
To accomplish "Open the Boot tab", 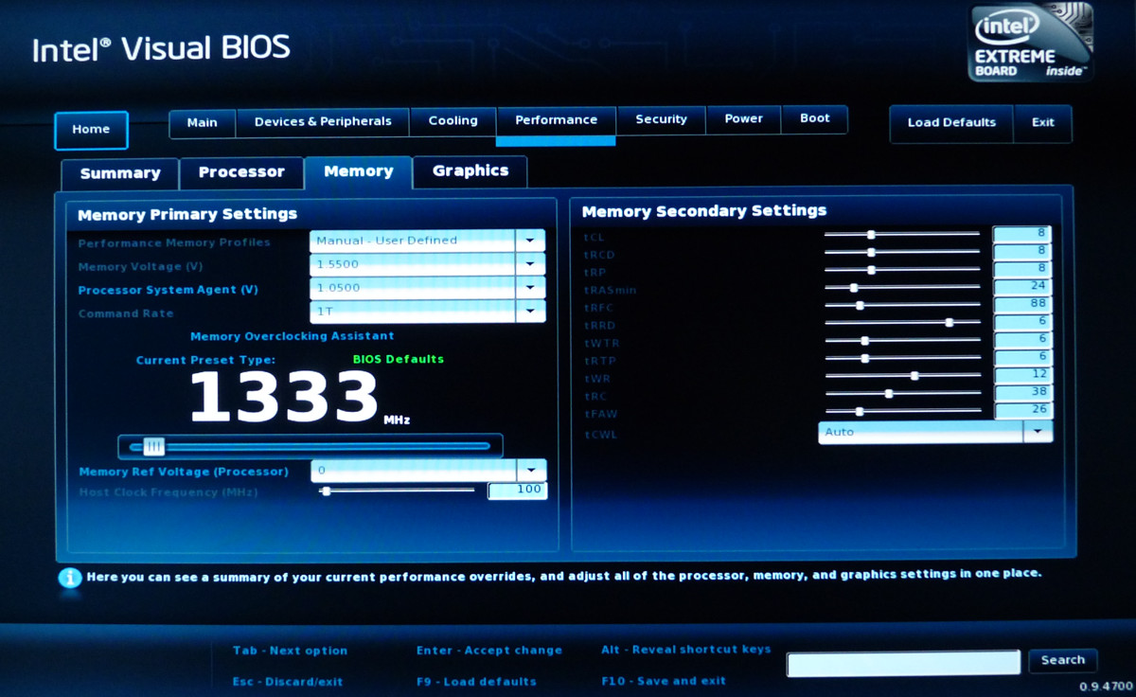I will pos(815,119).
